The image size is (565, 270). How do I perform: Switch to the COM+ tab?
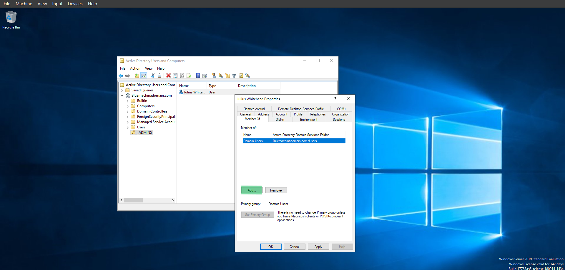click(x=341, y=109)
